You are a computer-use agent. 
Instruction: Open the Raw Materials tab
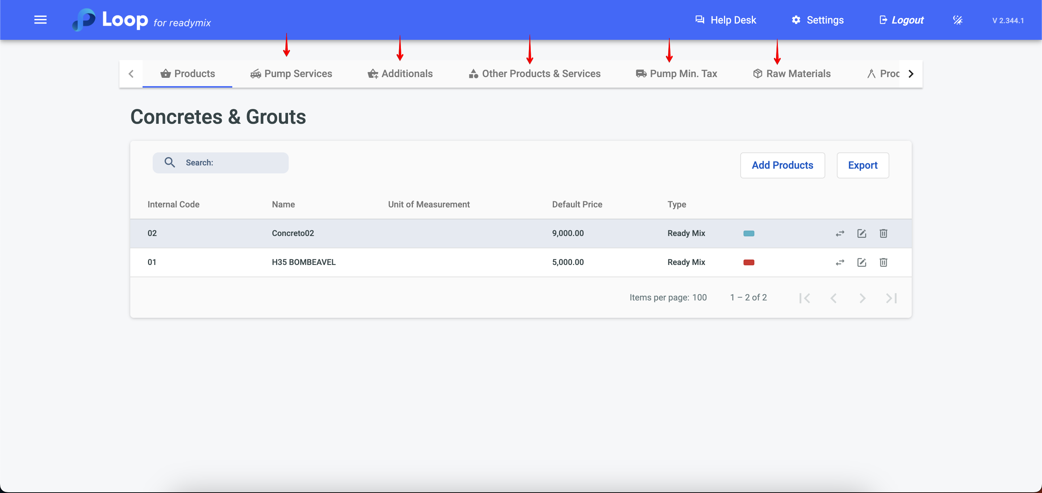click(x=792, y=74)
